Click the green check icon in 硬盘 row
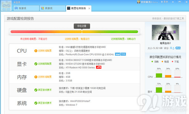189x114 pixels. tap(36, 90)
